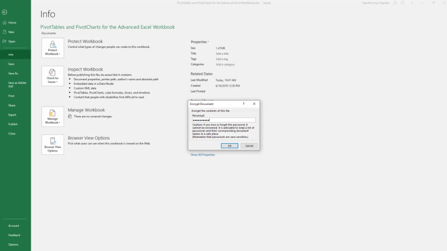Click the 1.47MB size value
Image resolution: width=447 pixels, height=251 pixels.
coord(221,48)
